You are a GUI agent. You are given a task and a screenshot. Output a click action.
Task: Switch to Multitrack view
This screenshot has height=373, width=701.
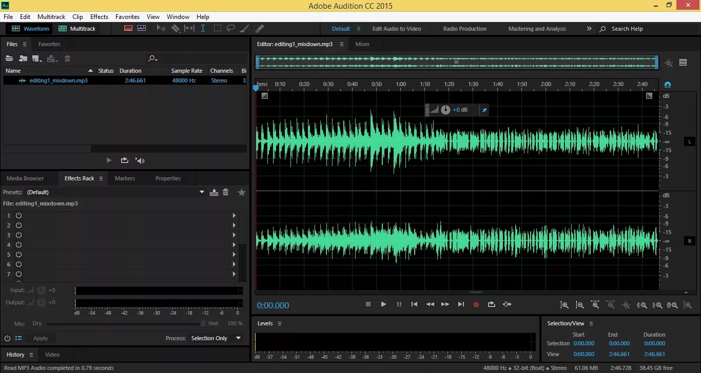pyautogui.click(x=77, y=29)
